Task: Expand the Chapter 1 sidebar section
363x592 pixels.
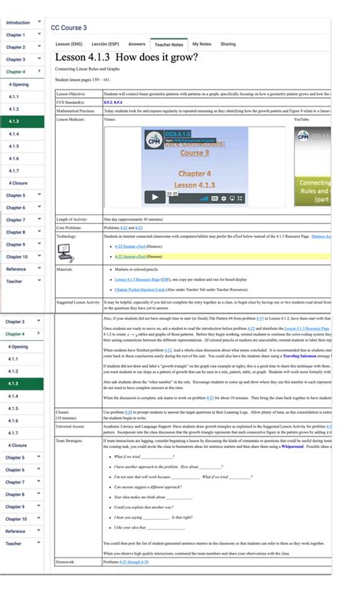Action: pos(22,34)
